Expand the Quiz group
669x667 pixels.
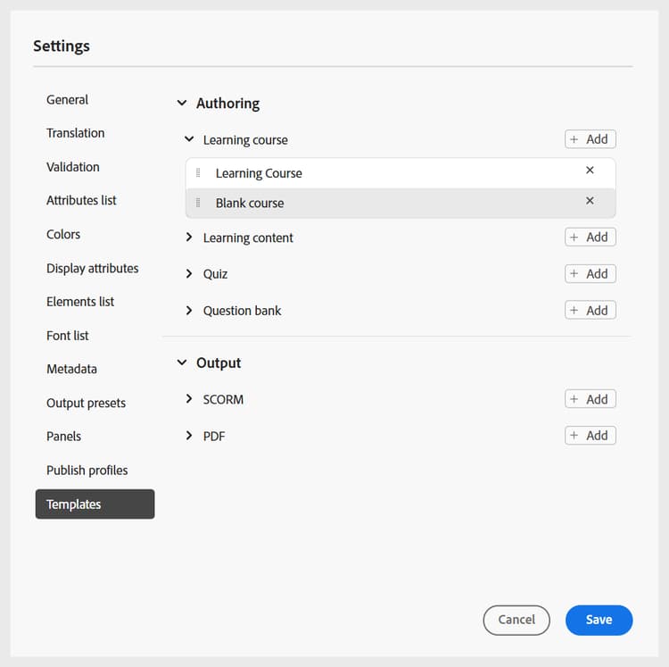point(189,274)
